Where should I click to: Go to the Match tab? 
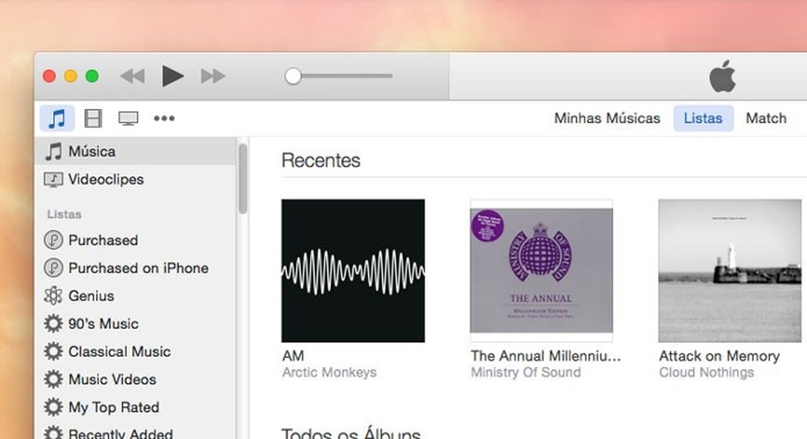click(x=766, y=118)
